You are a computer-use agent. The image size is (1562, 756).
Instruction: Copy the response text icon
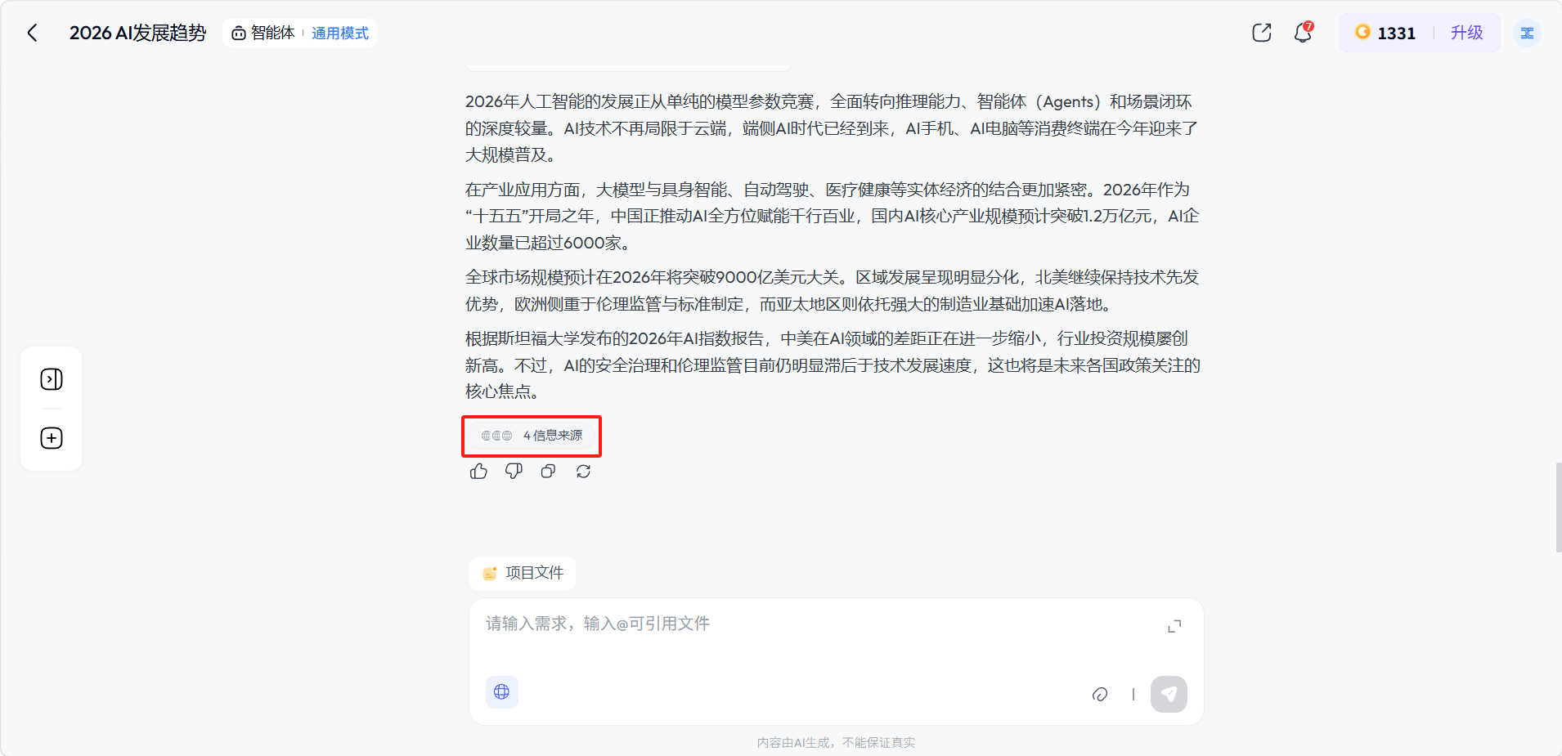(x=548, y=471)
